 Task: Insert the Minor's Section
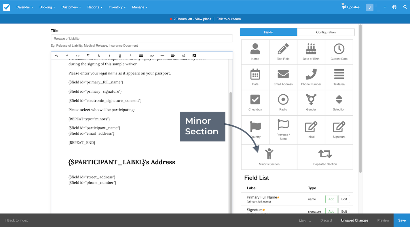pyautogui.click(x=269, y=157)
